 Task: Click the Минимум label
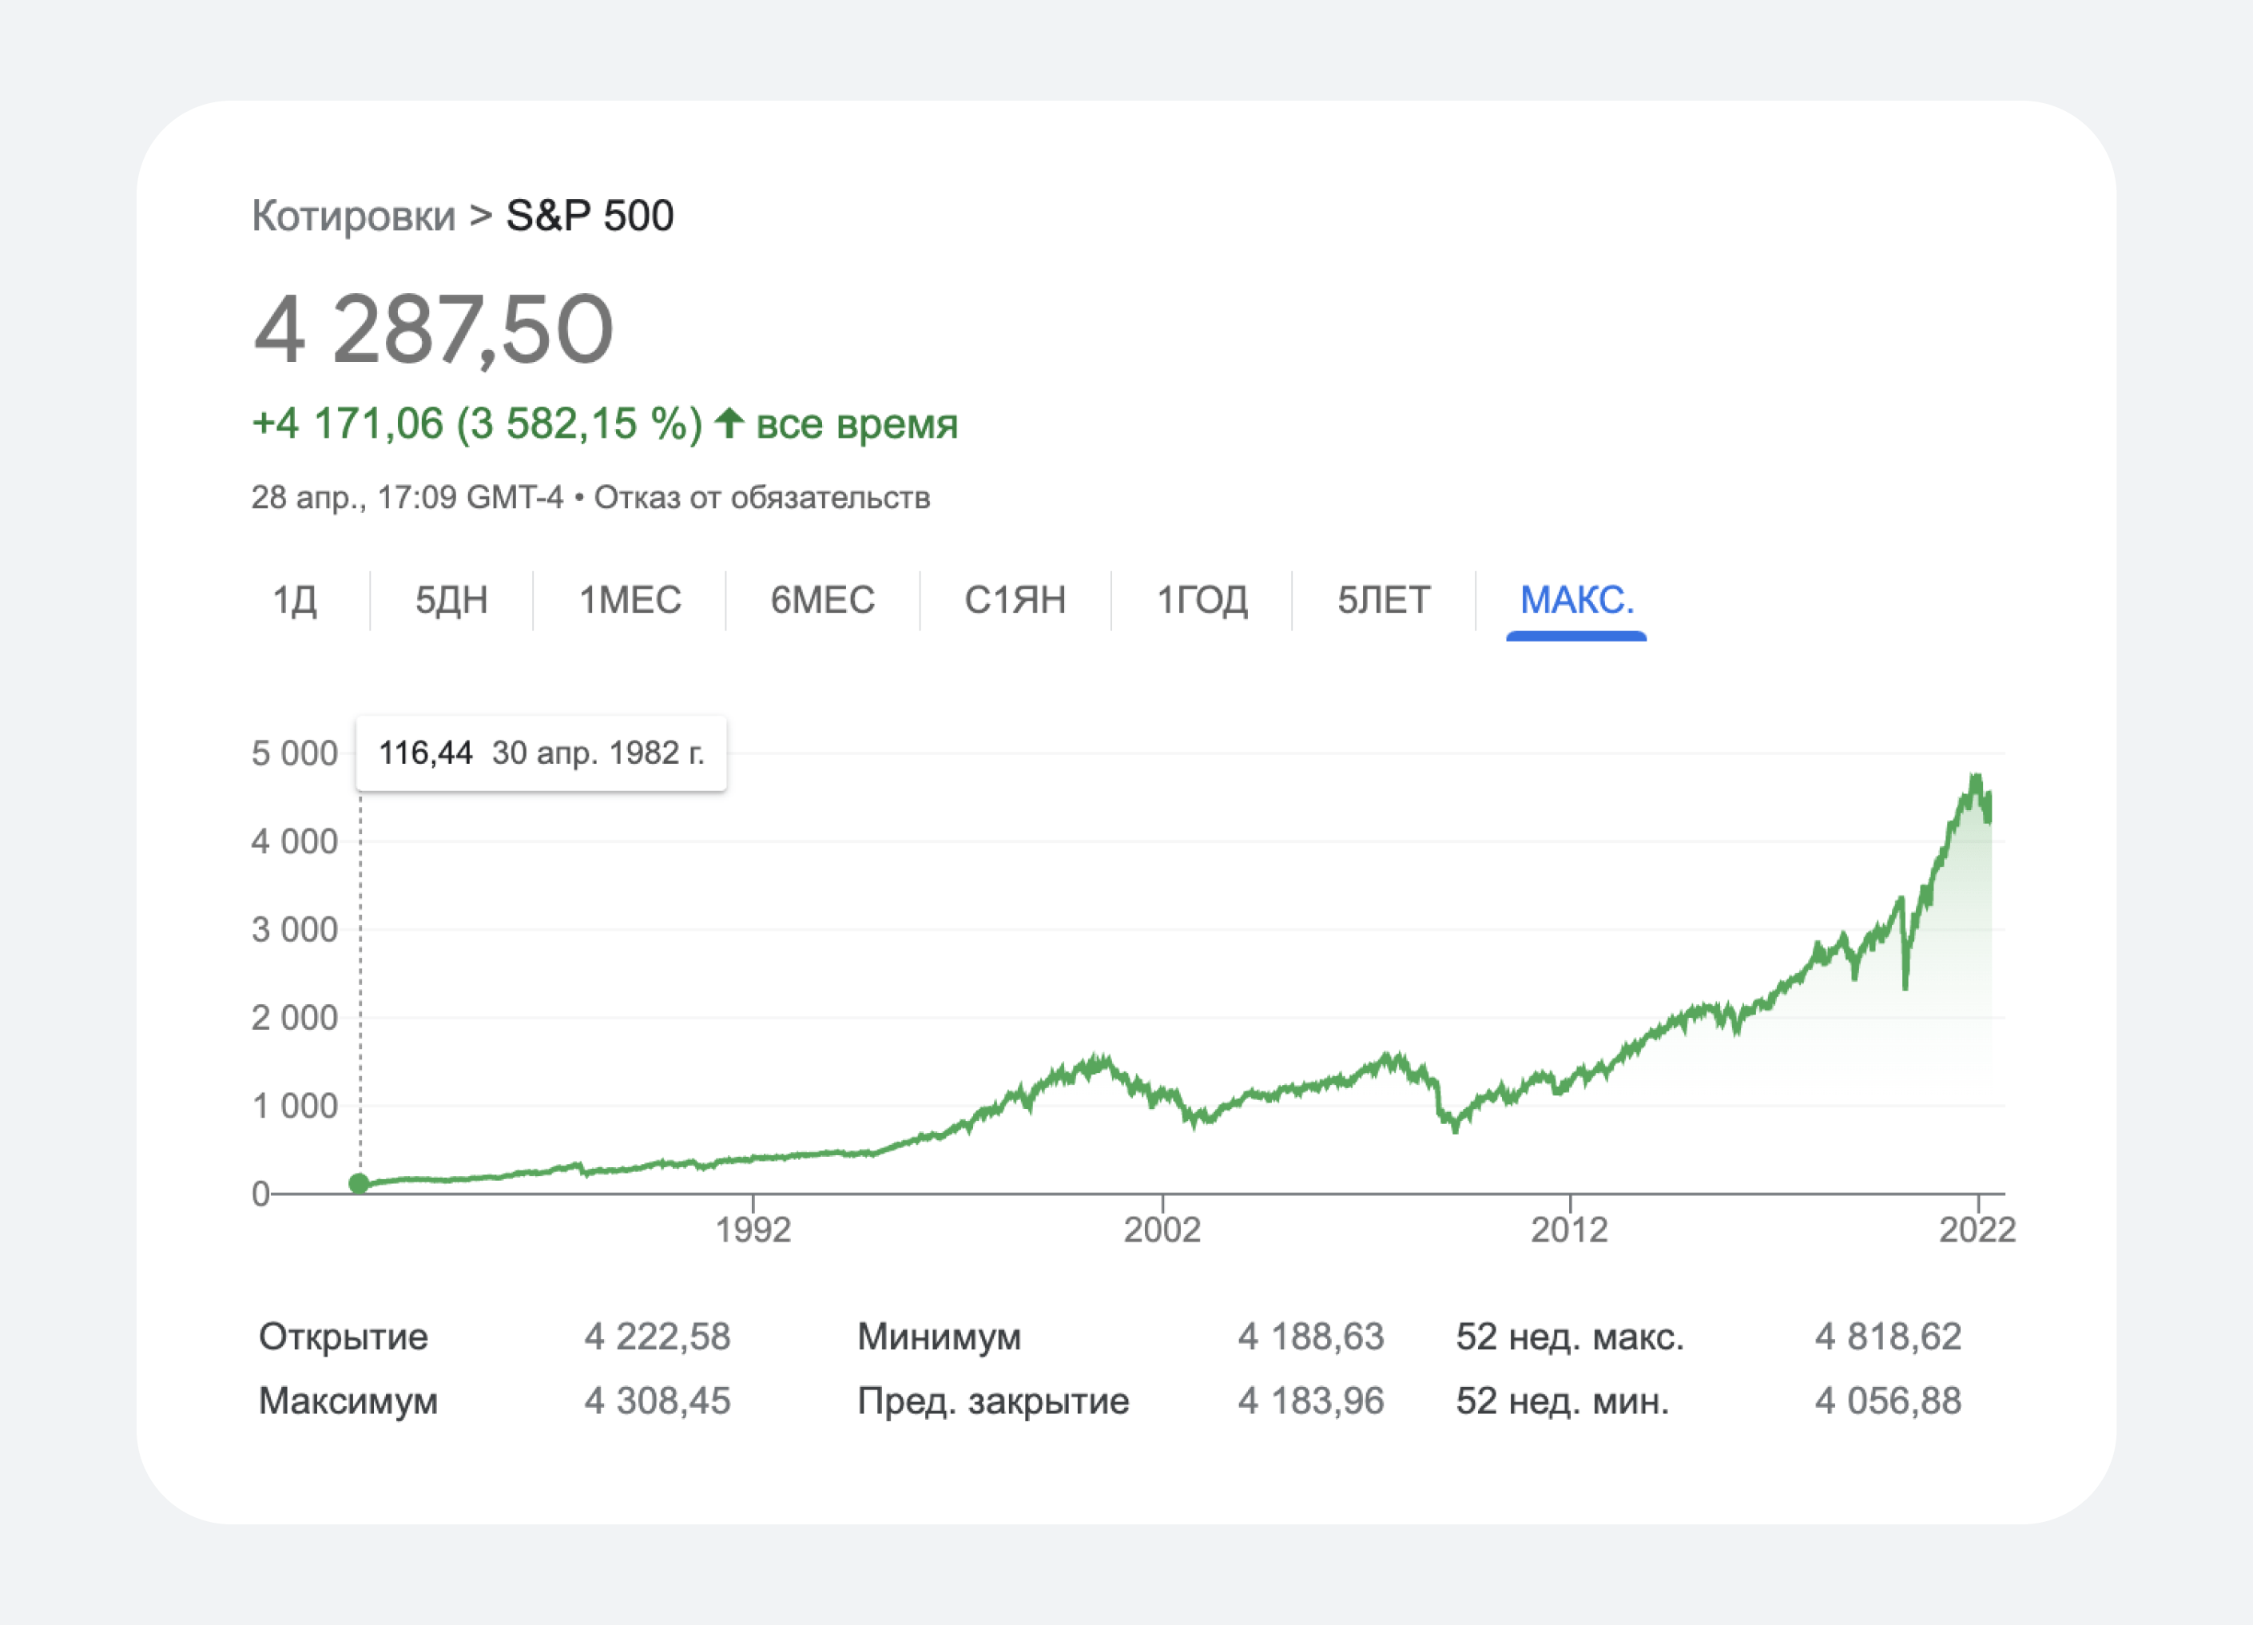coord(940,1337)
